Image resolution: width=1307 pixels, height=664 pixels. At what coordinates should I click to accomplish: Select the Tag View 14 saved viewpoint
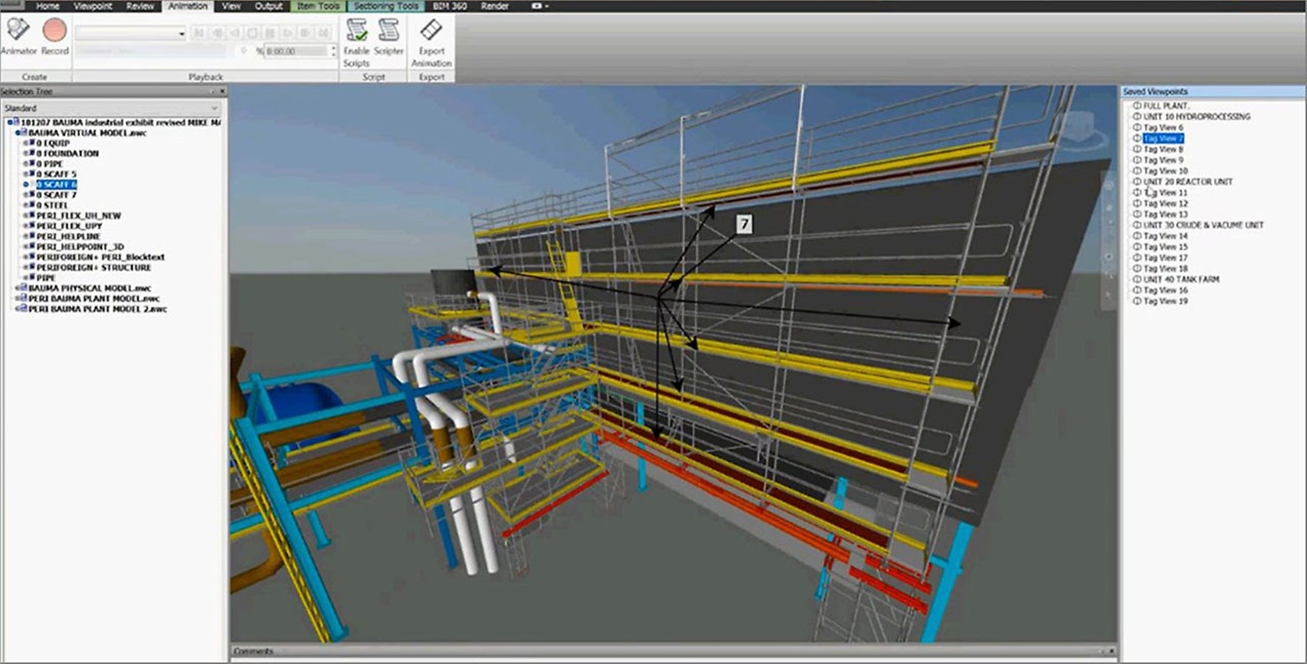tap(1165, 236)
